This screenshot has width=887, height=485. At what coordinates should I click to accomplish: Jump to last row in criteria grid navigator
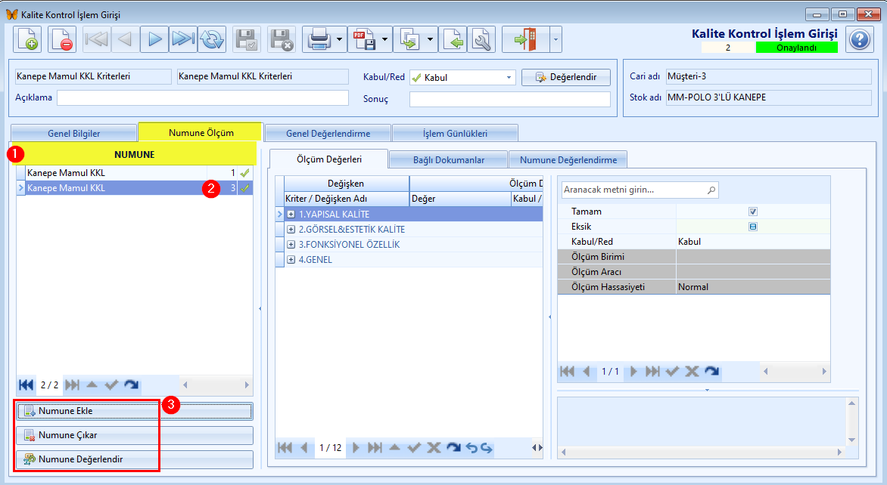click(x=375, y=448)
